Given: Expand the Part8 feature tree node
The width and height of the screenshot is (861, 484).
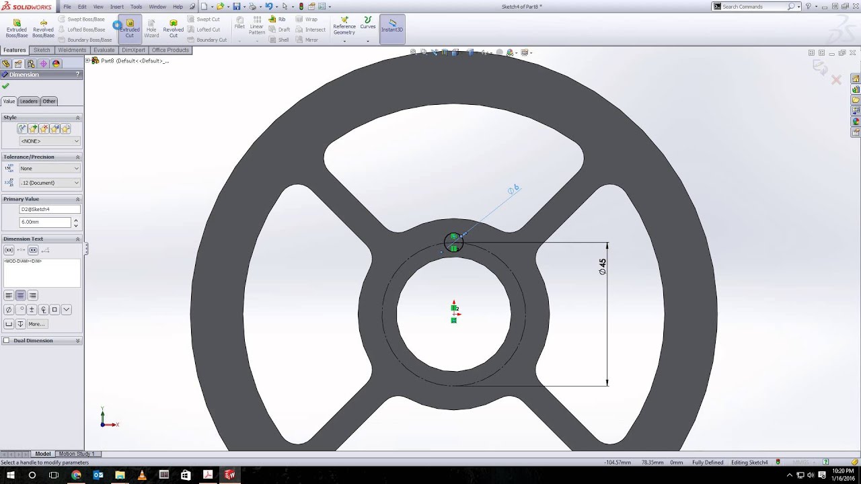Looking at the screenshot, I should click(x=87, y=61).
